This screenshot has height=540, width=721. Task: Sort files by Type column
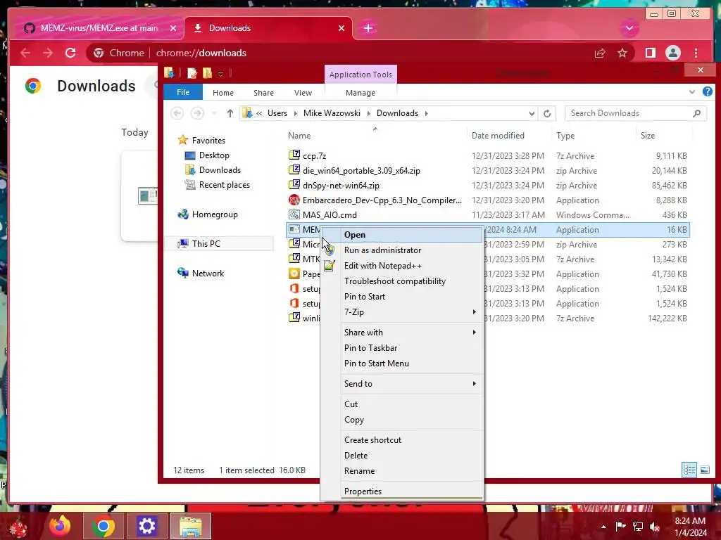point(565,136)
